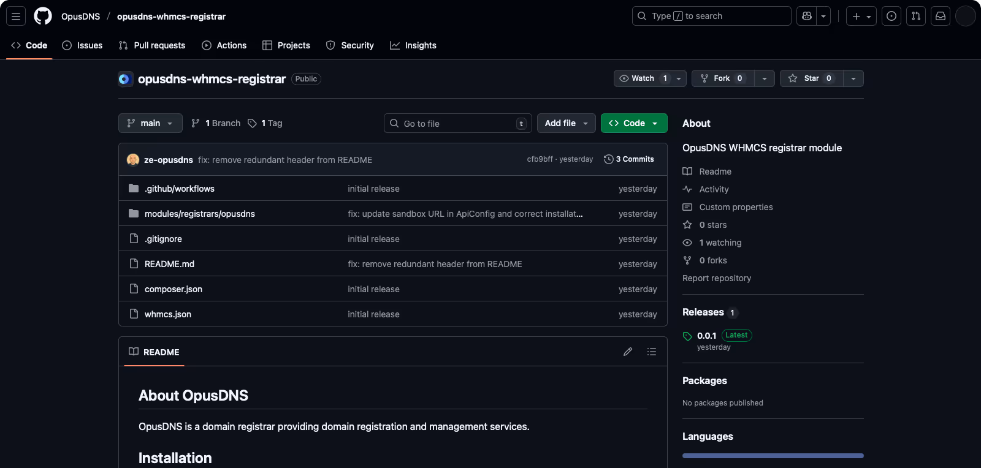Switch to the Code tab

pyautogui.click(x=29, y=45)
